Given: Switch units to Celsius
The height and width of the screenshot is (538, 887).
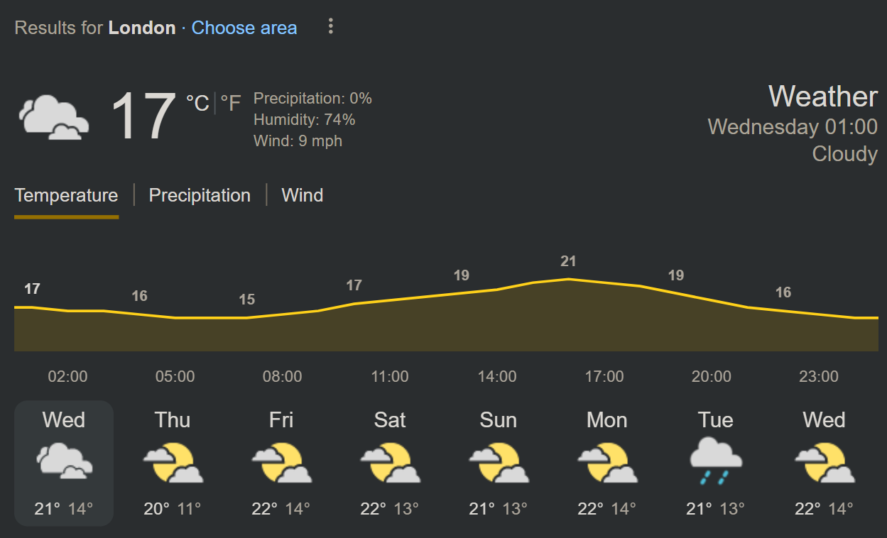Looking at the screenshot, I should 197,104.
